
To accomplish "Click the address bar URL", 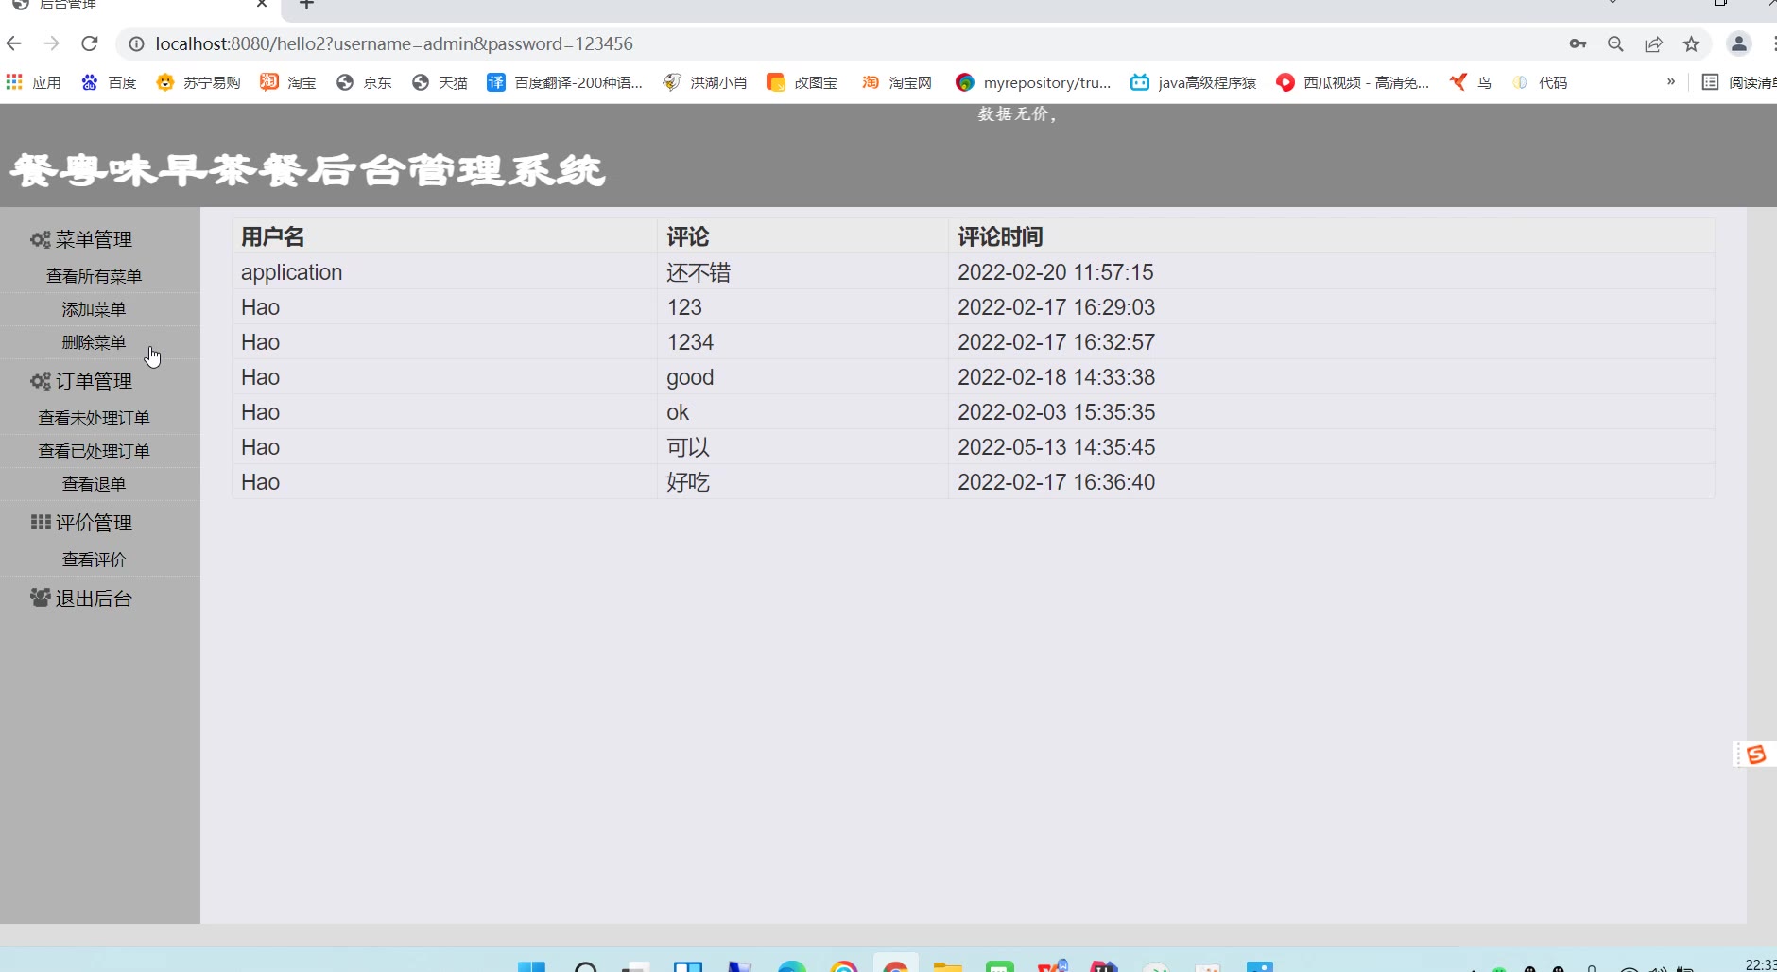I will 394,43.
